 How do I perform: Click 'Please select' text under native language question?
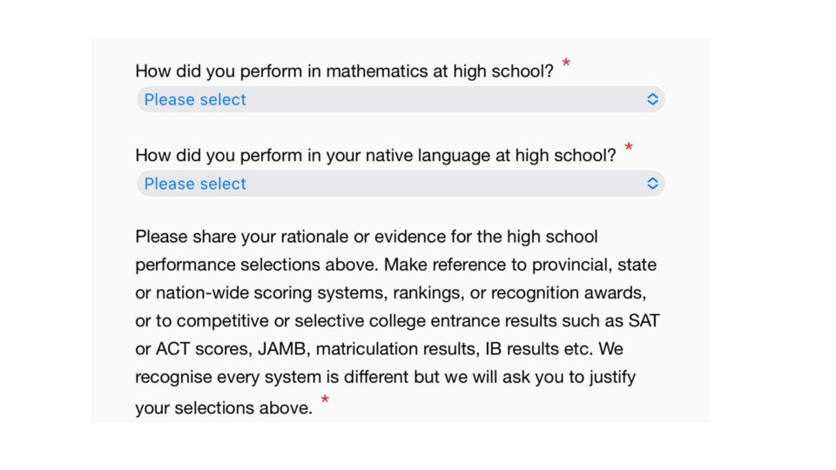click(195, 184)
